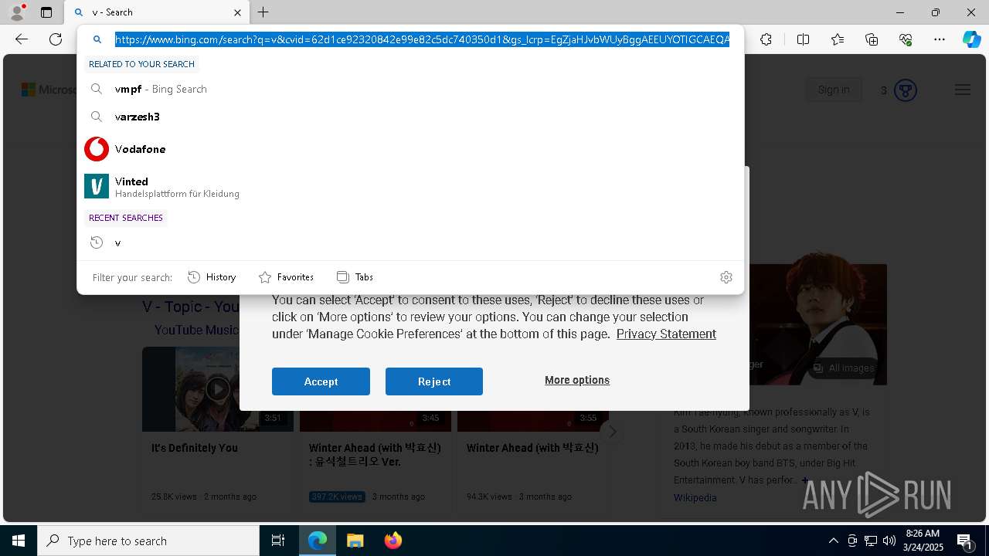Select recent search 'v'
Viewport: 989px width, 556px height.
[x=410, y=242]
